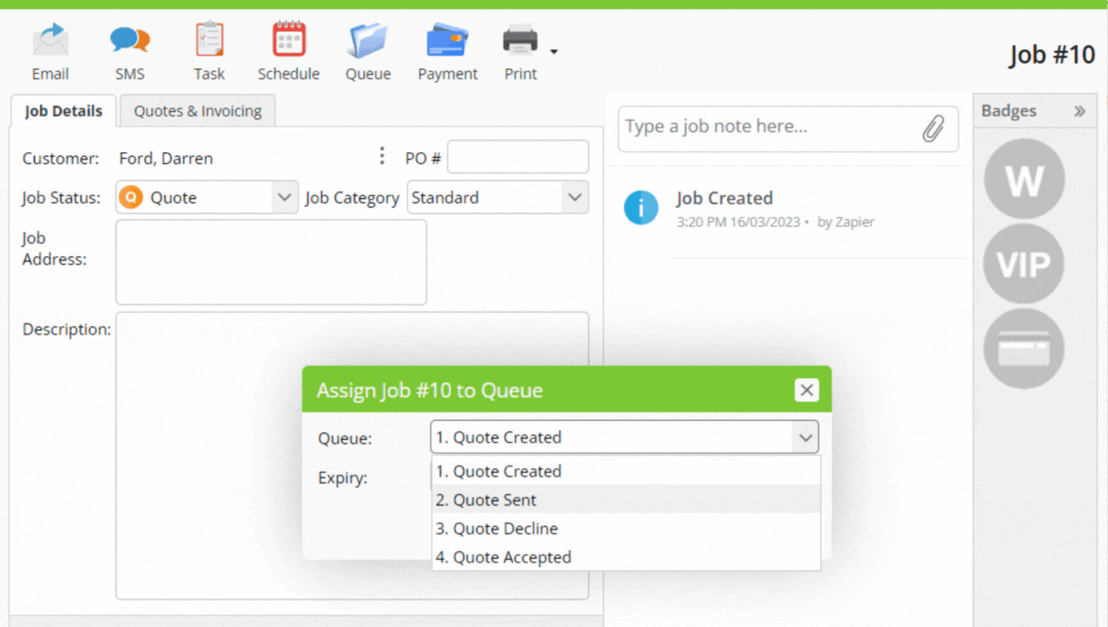This screenshot has height=627, width=1108.
Task: Open the Schedule calendar icon
Action: click(288, 41)
